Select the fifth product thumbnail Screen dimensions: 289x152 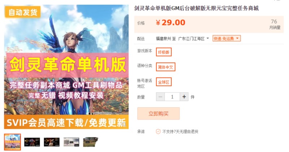point(91,142)
